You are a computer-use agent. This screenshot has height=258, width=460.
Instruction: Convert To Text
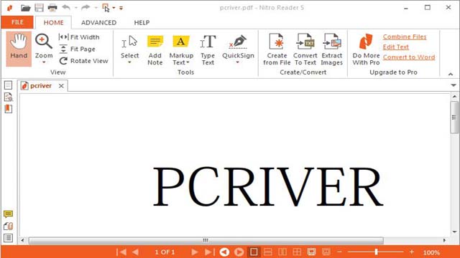(x=305, y=49)
